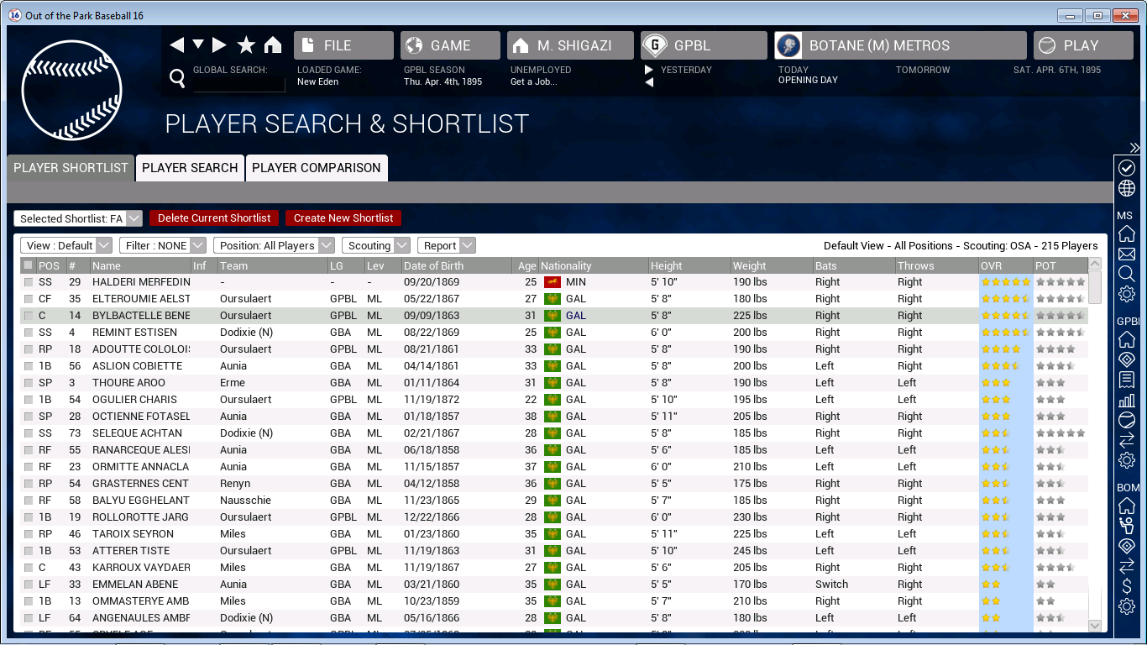Image resolution: width=1147 pixels, height=645 pixels.
Task: Navigate back with the left arrow
Action: point(176,45)
